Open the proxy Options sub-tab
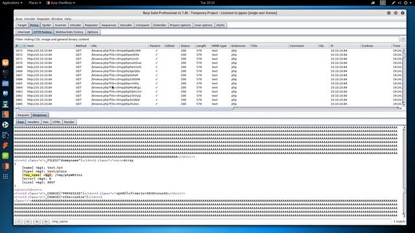Screen dimensions: 415x233 93,32
